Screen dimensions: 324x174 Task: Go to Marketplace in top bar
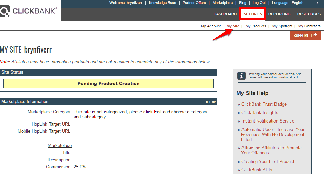pos(222,3)
